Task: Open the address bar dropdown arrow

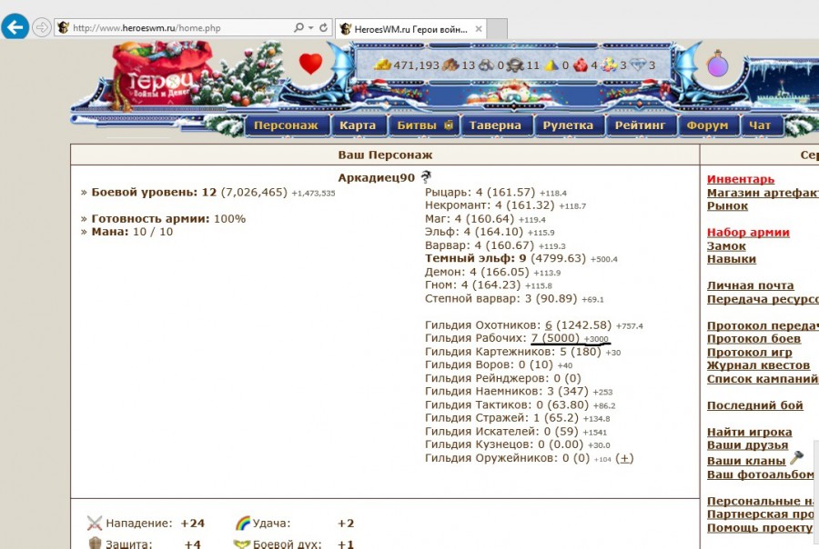Action: (x=311, y=28)
